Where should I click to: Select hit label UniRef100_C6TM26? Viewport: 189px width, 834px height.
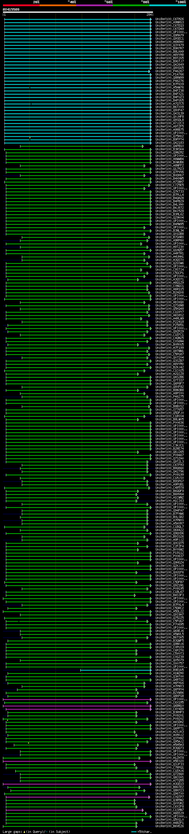point(170,19)
